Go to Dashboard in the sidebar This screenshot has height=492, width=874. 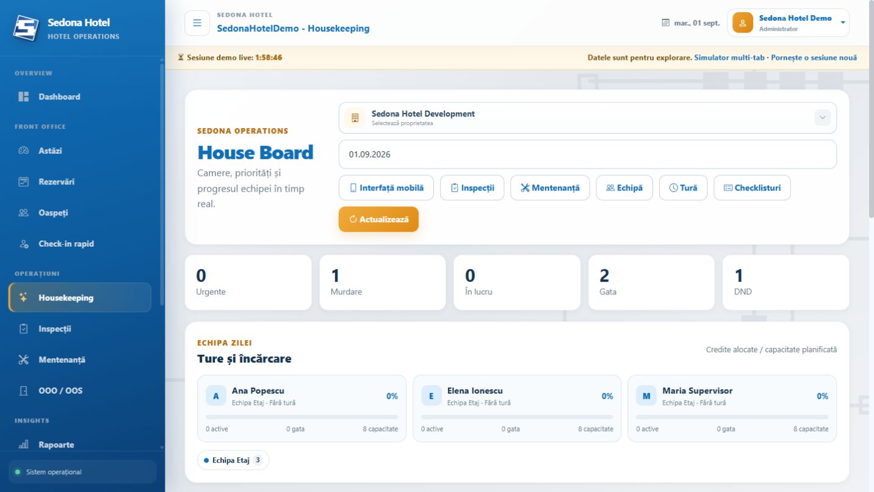(80, 96)
